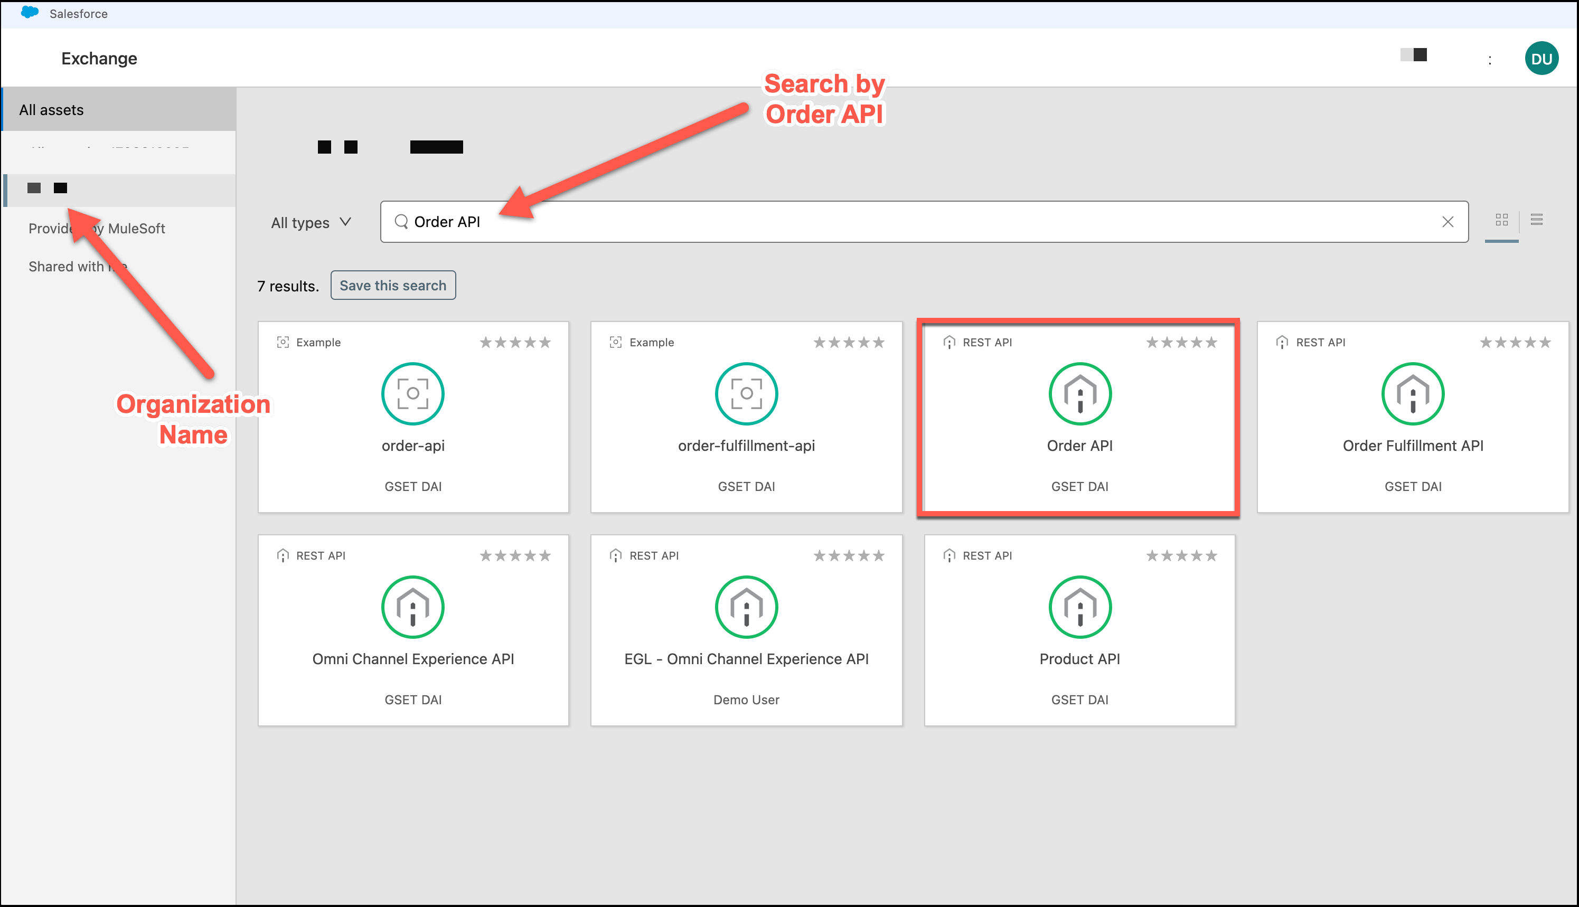Click the star rating on order-api card

(515, 342)
